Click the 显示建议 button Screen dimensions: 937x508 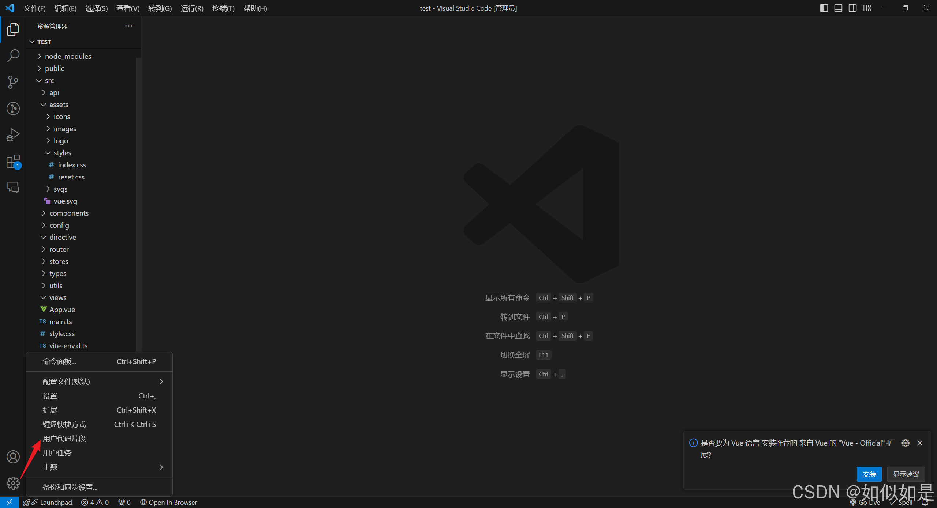coord(906,474)
